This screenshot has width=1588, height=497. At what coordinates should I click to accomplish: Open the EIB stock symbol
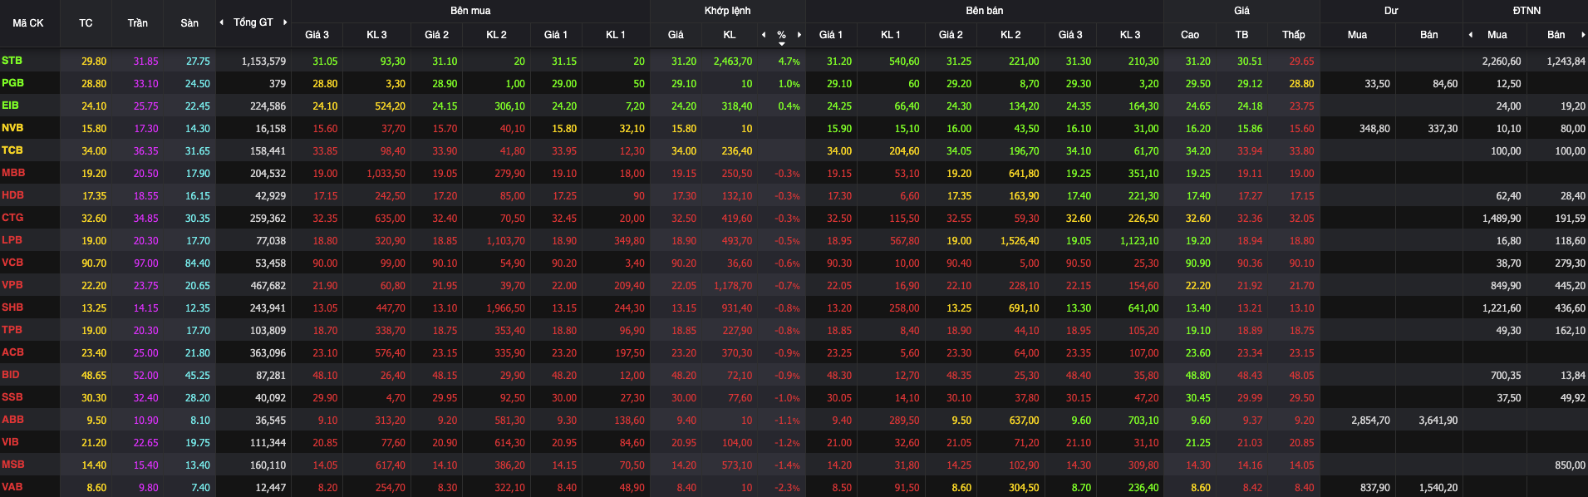pos(10,106)
